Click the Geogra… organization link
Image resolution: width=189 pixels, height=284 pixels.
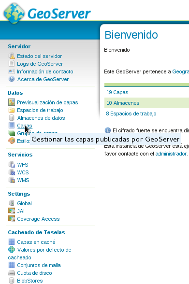180,71
